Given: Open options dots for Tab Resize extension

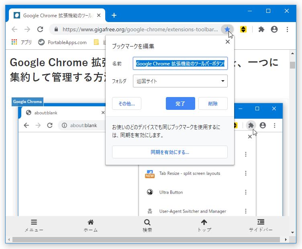Looking at the screenshot, I should [x=245, y=173].
